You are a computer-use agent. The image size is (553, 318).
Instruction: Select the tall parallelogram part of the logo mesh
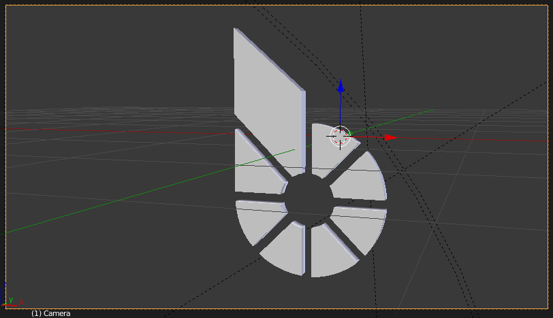click(x=270, y=101)
